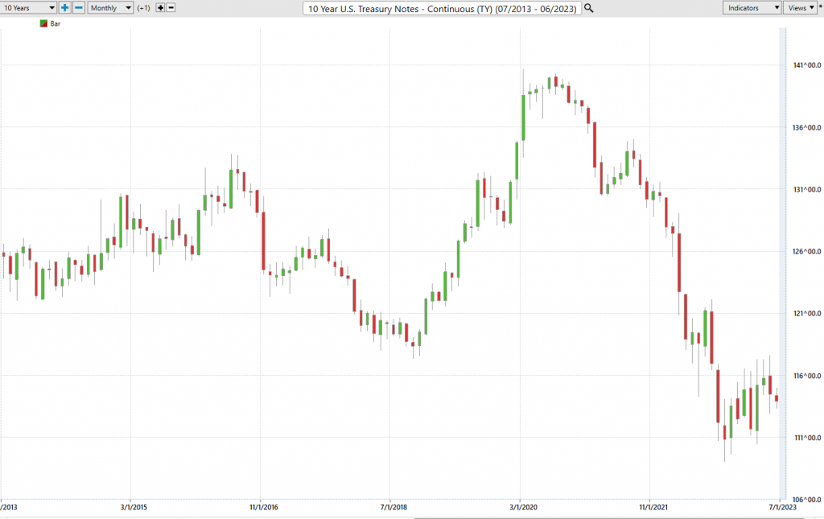Click the tall March 2020 green candlestick
The image size is (824, 519).
tap(523, 117)
